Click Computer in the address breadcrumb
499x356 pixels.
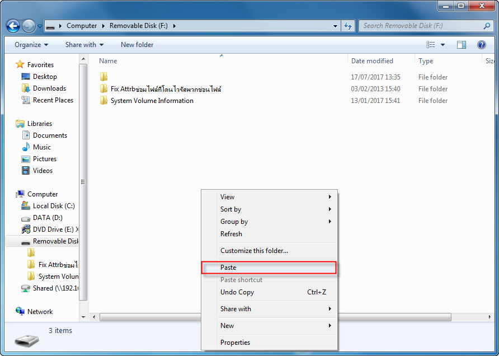tap(82, 26)
